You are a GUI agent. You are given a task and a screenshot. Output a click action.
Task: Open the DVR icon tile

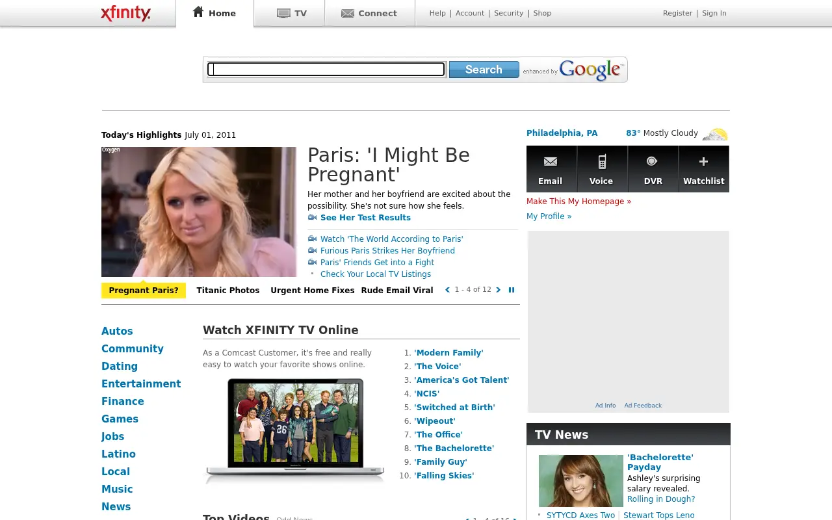[x=653, y=169]
